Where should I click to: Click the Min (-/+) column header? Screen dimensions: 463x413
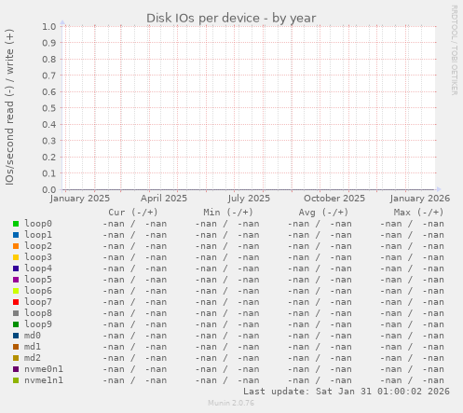pos(228,213)
